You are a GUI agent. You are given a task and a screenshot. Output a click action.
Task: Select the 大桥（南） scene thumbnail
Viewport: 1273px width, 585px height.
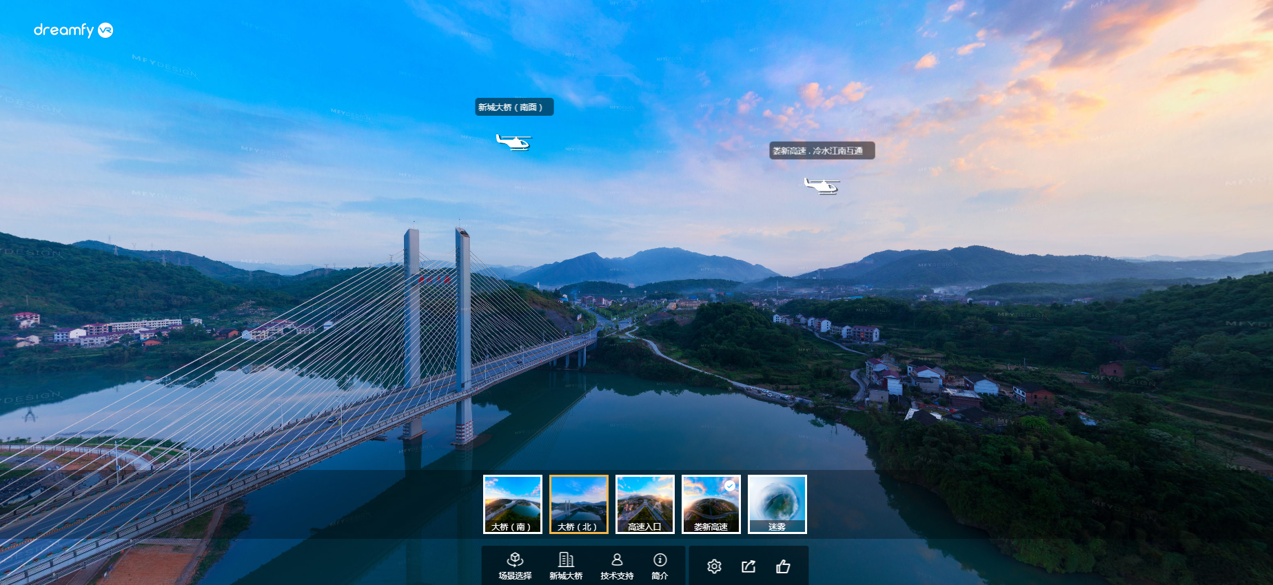click(512, 504)
